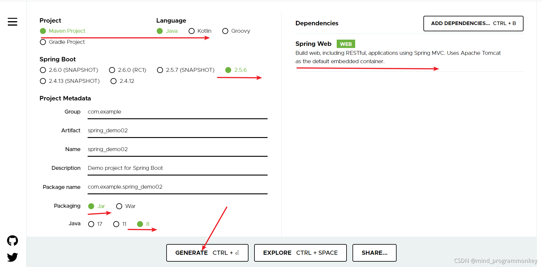The image size is (542, 267).
Task: Click the Explore button
Action: point(300,253)
